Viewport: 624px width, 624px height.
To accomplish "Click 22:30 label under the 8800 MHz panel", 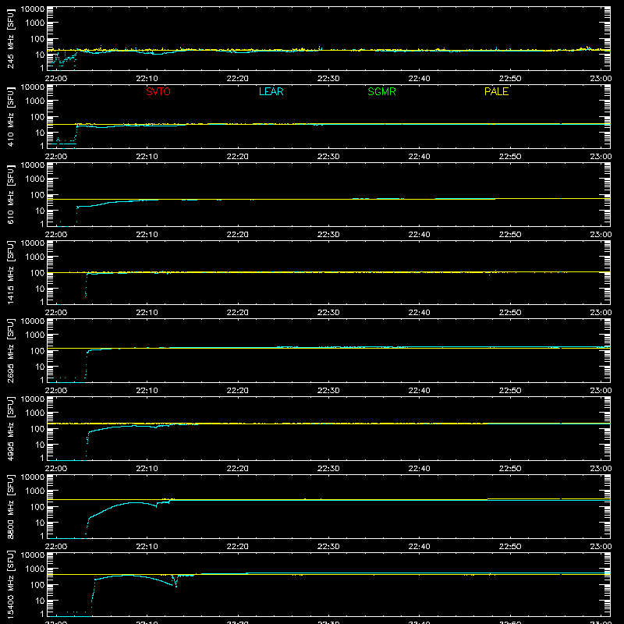I will coord(328,547).
